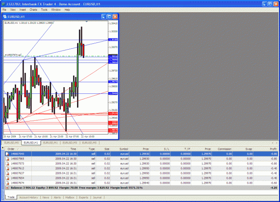Open the Mailbox tab

[x=69, y=198]
